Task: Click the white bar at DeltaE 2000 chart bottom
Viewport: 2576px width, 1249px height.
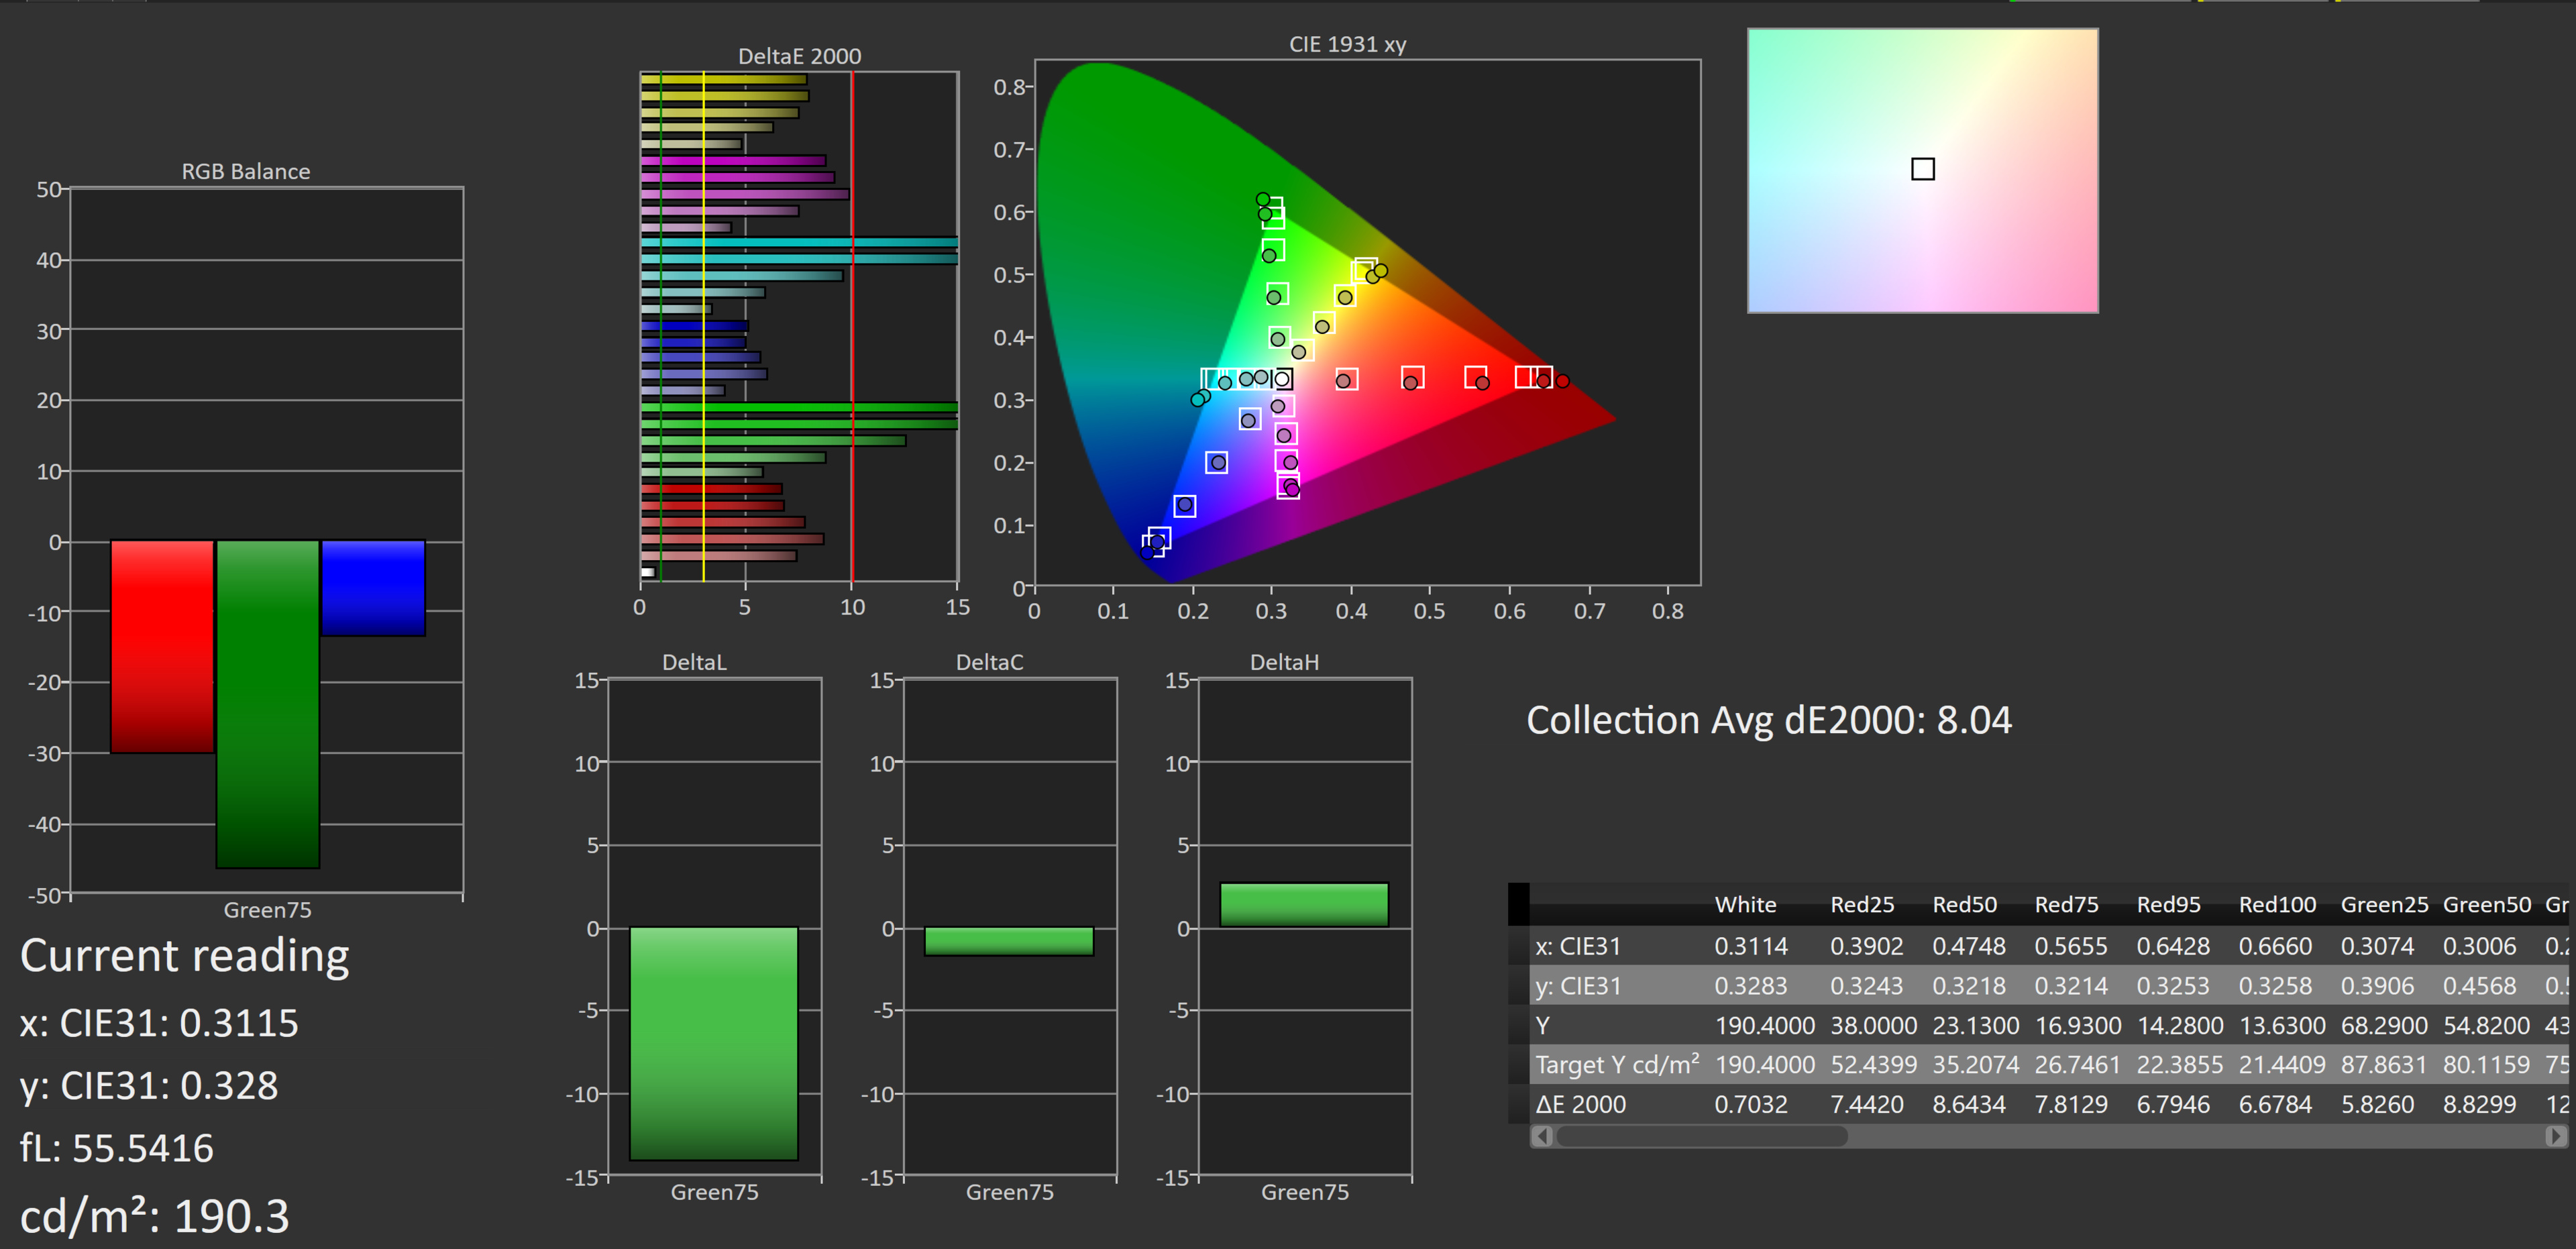Action: (x=647, y=572)
